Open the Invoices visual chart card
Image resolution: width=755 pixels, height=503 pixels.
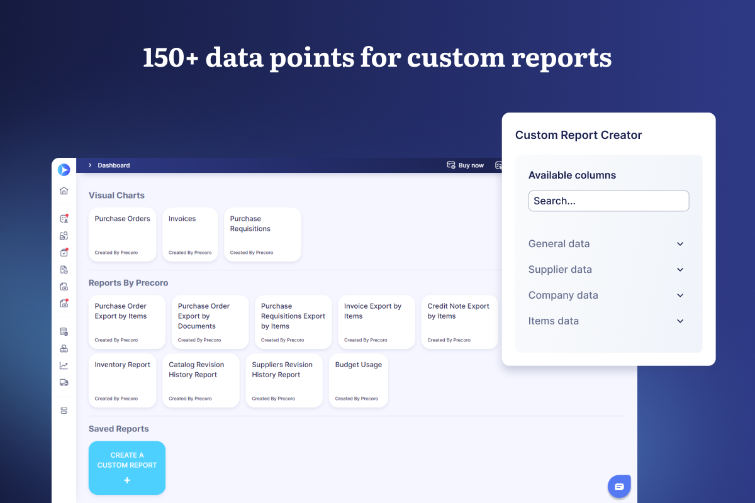(x=190, y=235)
